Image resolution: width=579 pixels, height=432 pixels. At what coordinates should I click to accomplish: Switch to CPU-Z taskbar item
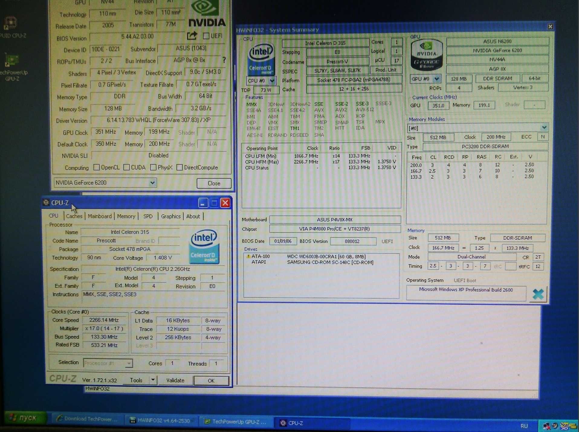coord(312,423)
